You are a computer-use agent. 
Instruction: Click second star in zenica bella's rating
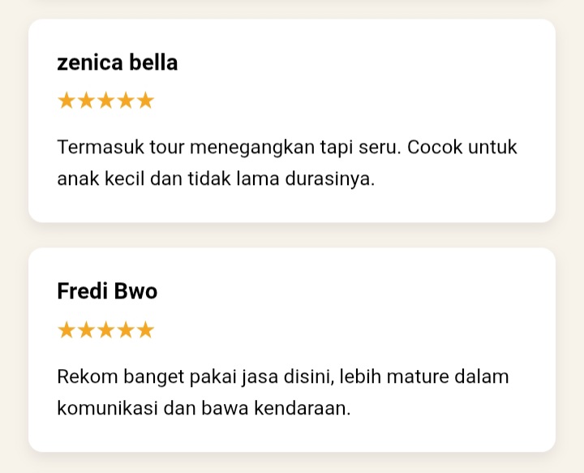point(86,101)
